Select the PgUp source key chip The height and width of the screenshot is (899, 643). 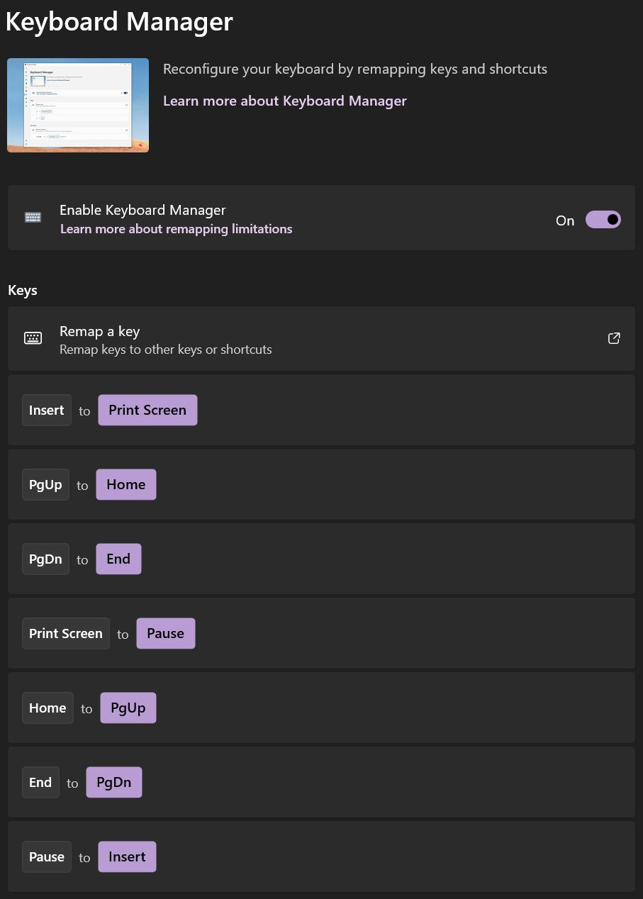tap(45, 484)
